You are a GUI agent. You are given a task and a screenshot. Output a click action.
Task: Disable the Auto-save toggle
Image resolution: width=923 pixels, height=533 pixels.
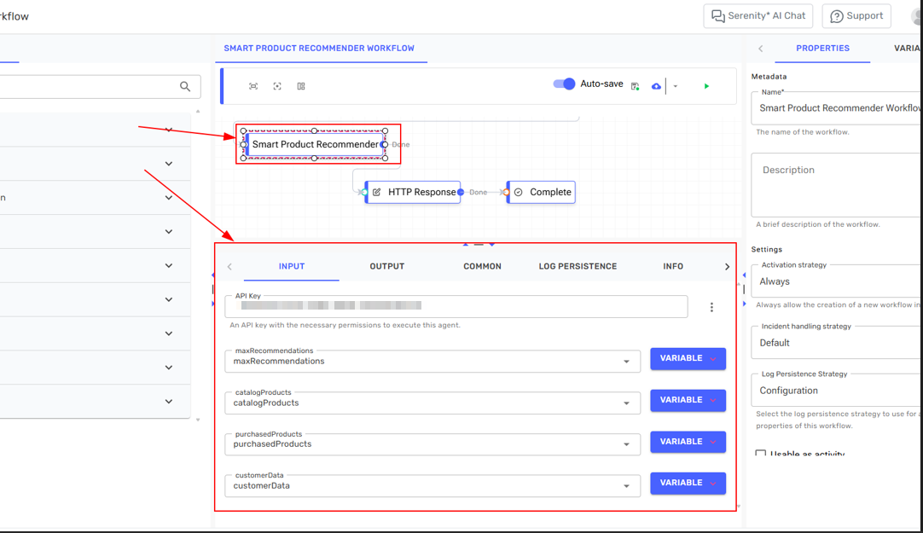[564, 85]
